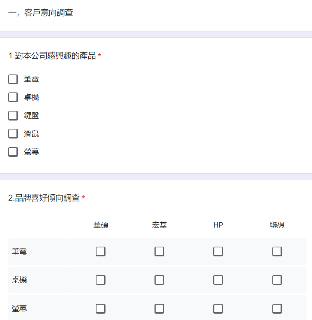Check 華碩 in the 筆電 row
Image resolution: width=312 pixels, height=320 pixels.
(x=101, y=252)
